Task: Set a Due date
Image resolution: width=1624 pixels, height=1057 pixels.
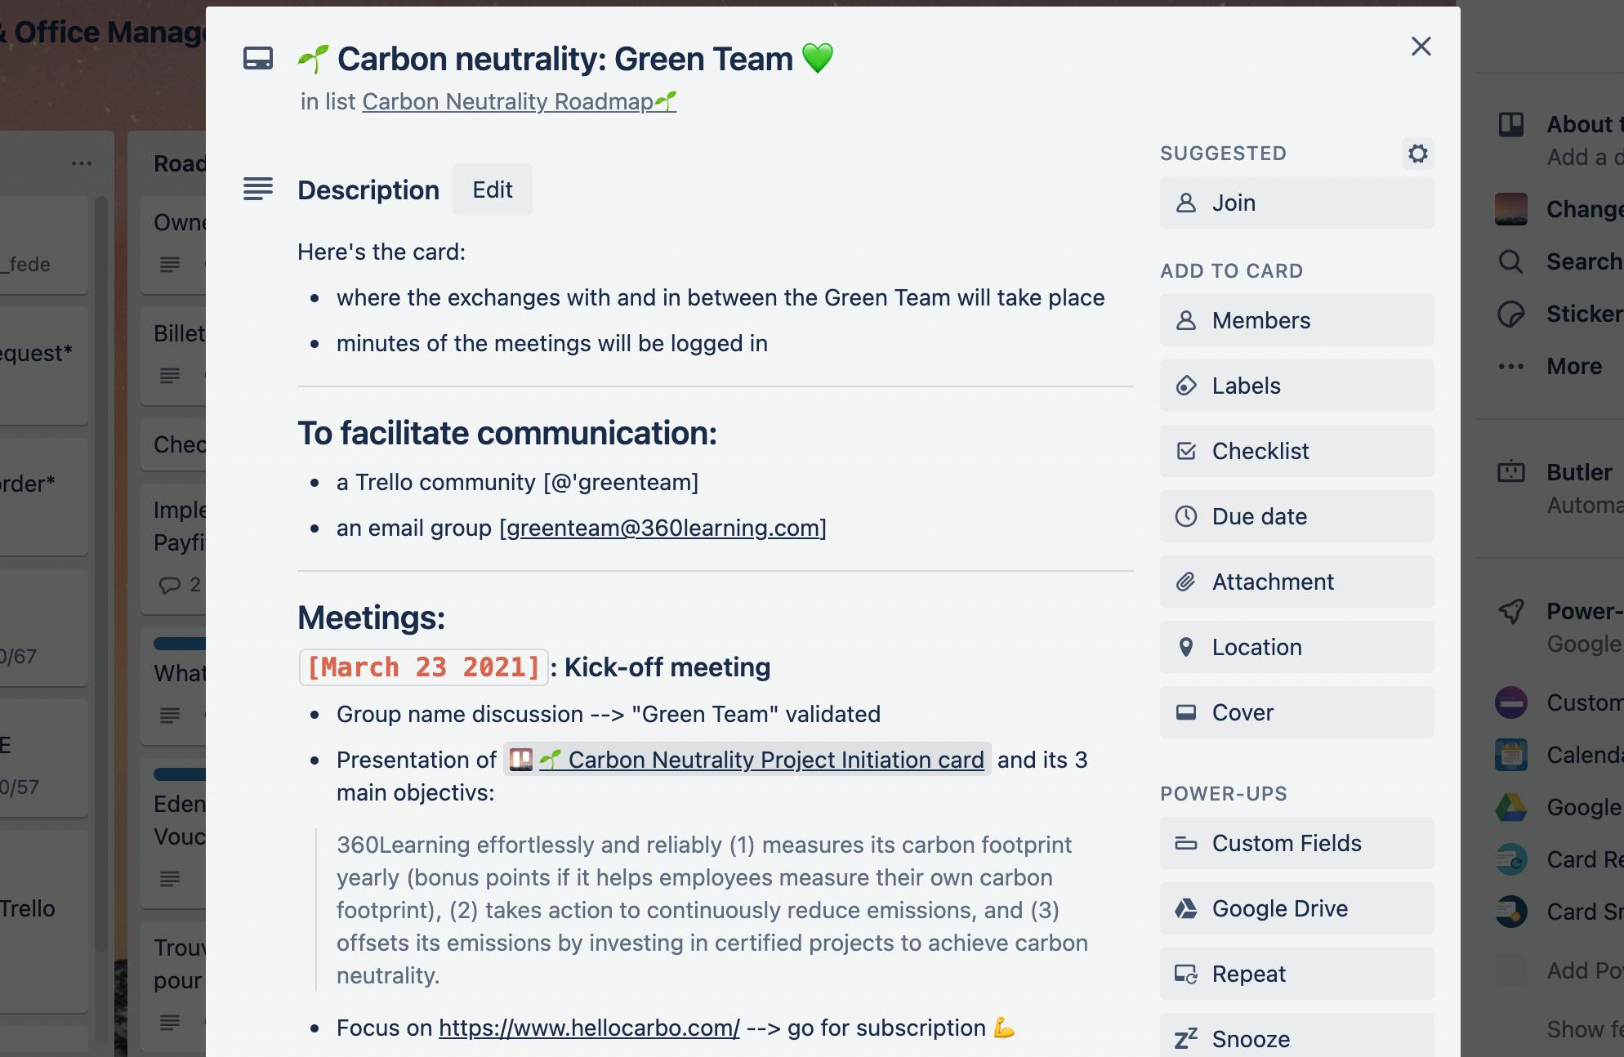Action: click(x=1296, y=516)
